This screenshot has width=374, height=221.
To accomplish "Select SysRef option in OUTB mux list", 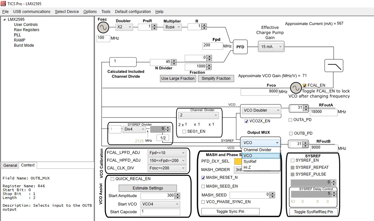I will [261, 162].
